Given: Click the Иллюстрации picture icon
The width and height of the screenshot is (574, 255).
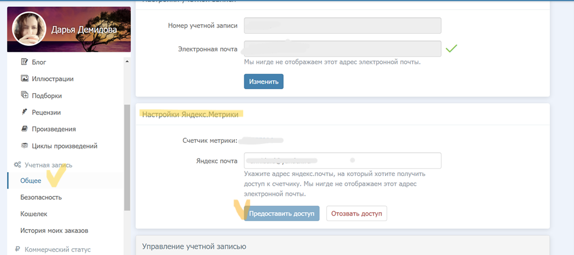Looking at the screenshot, I should click(25, 78).
